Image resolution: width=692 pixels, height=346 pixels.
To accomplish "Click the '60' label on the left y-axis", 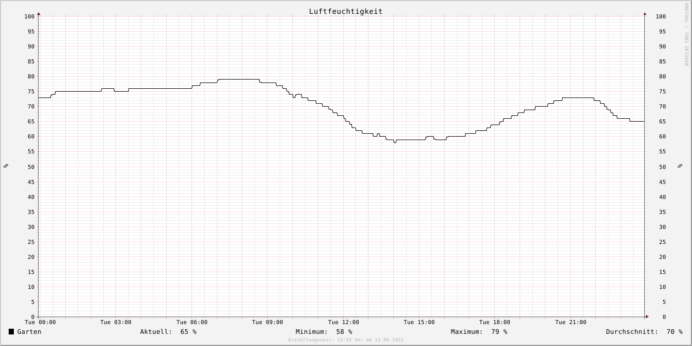I will (x=31, y=137).
